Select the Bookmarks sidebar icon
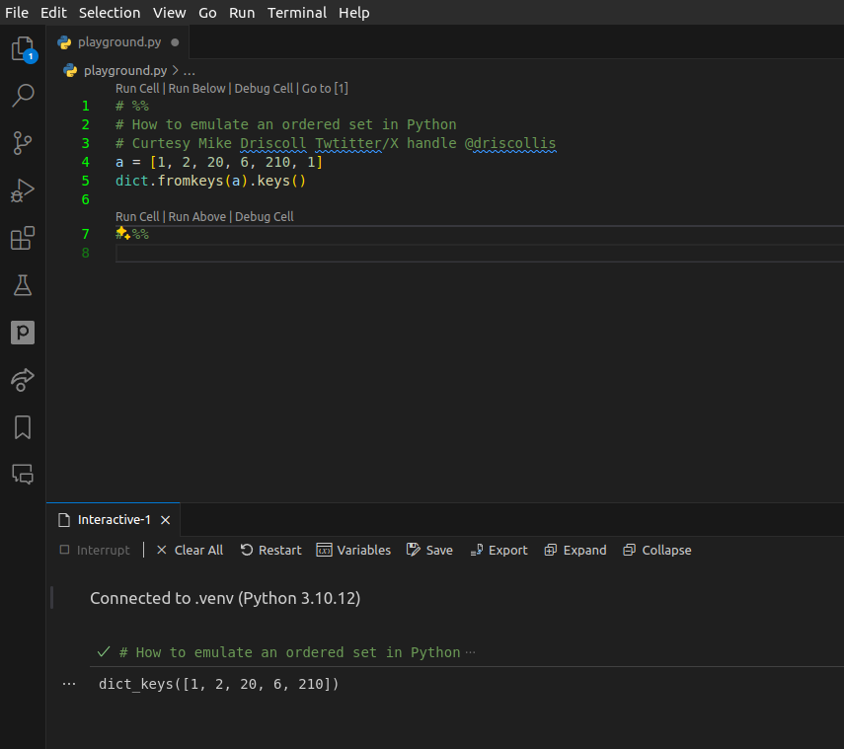 22,426
